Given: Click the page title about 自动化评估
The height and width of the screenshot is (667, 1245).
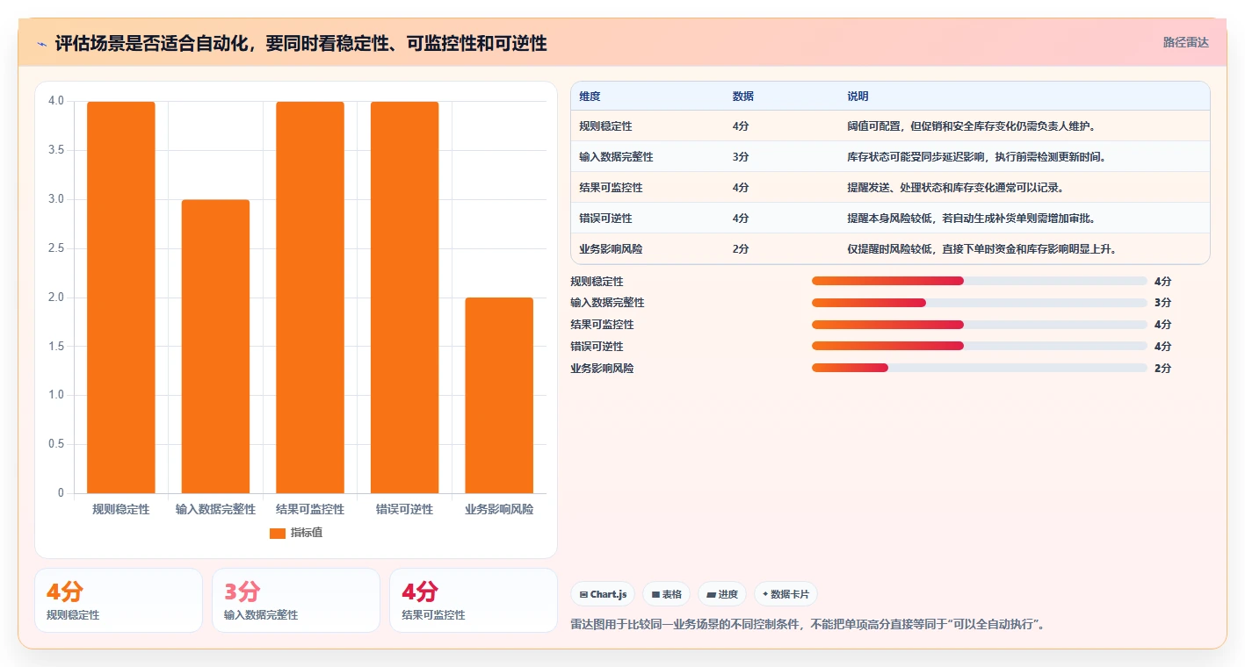Looking at the screenshot, I should [301, 43].
